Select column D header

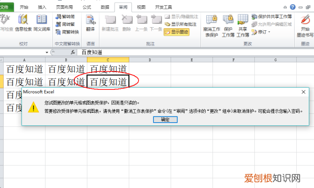(x=150, y=60)
